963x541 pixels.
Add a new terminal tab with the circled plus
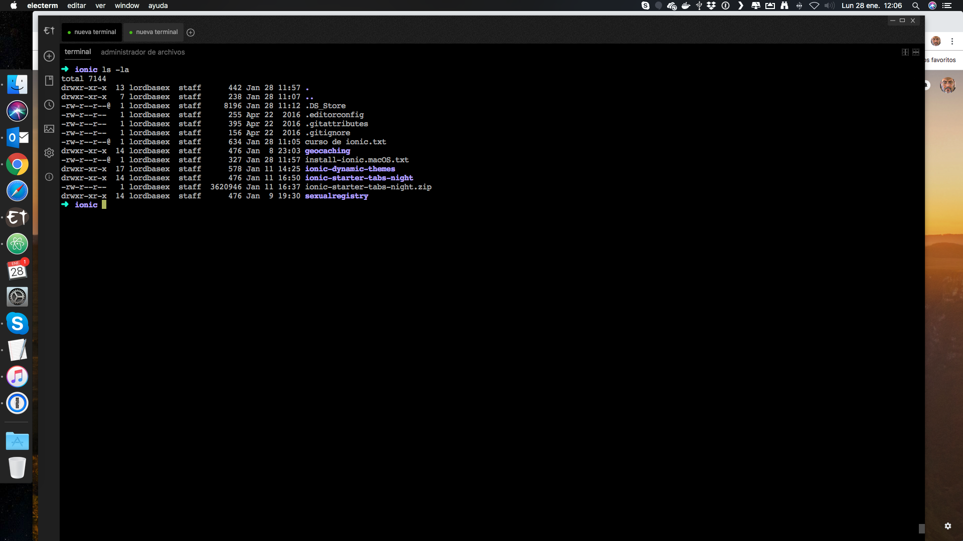click(x=191, y=32)
